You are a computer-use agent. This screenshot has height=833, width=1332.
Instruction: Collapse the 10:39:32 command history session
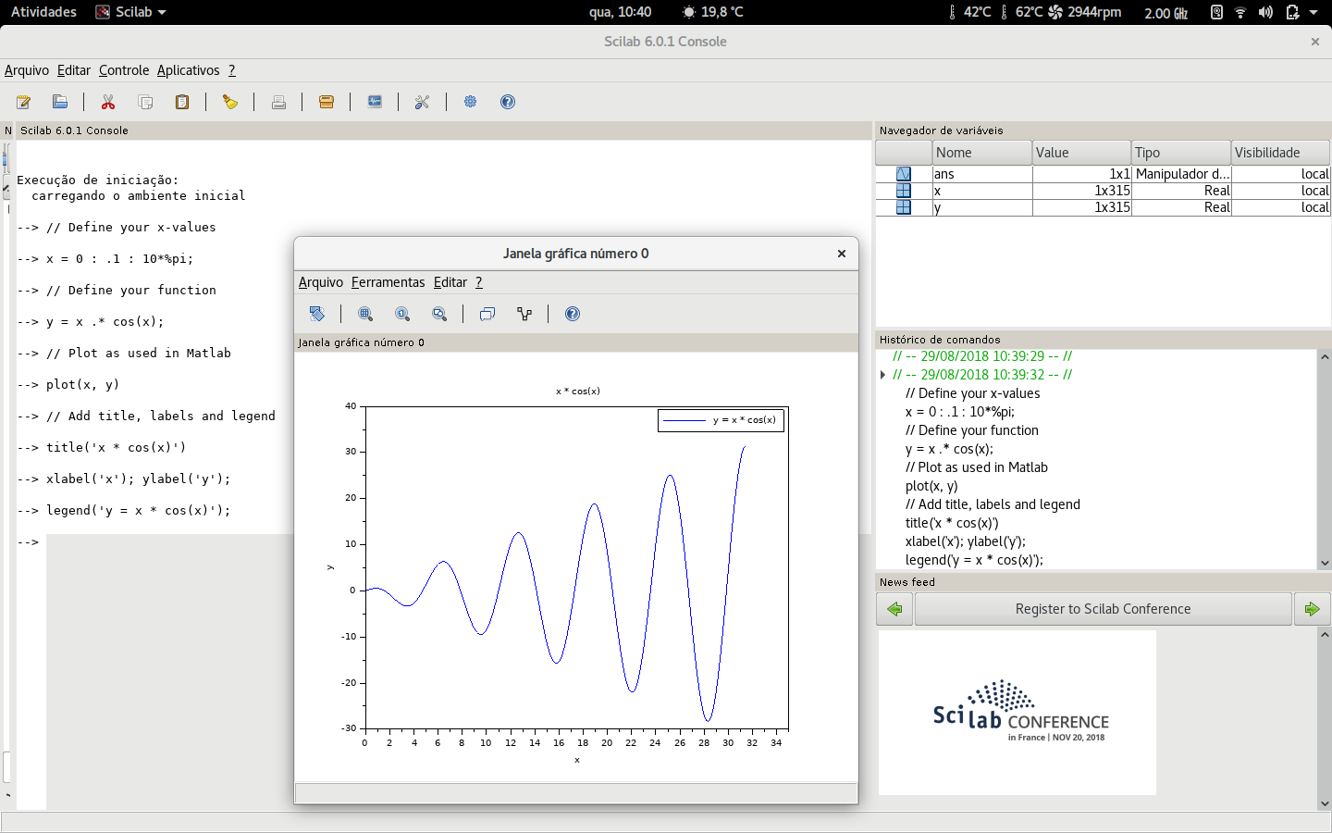click(883, 375)
